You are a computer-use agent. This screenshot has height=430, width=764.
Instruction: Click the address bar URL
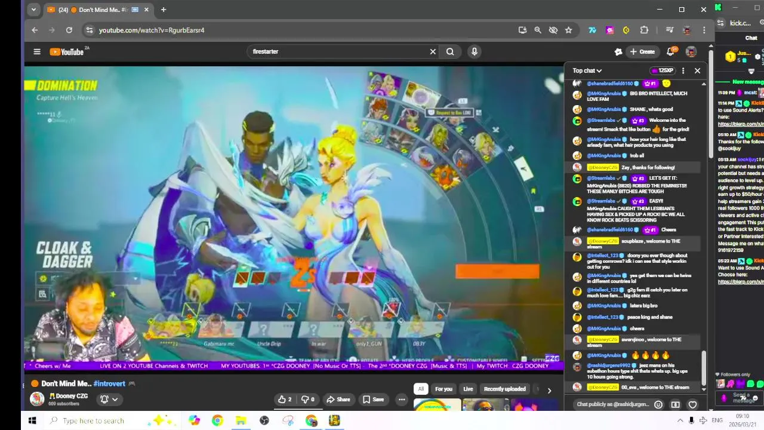point(152,30)
